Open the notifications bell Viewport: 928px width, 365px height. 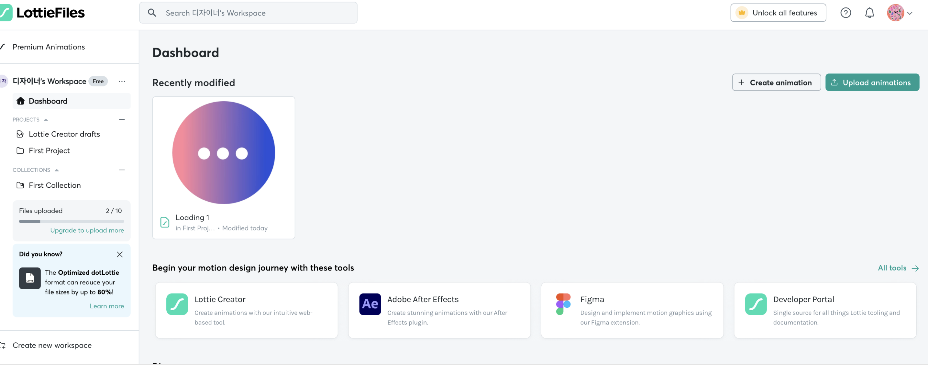tap(869, 13)
